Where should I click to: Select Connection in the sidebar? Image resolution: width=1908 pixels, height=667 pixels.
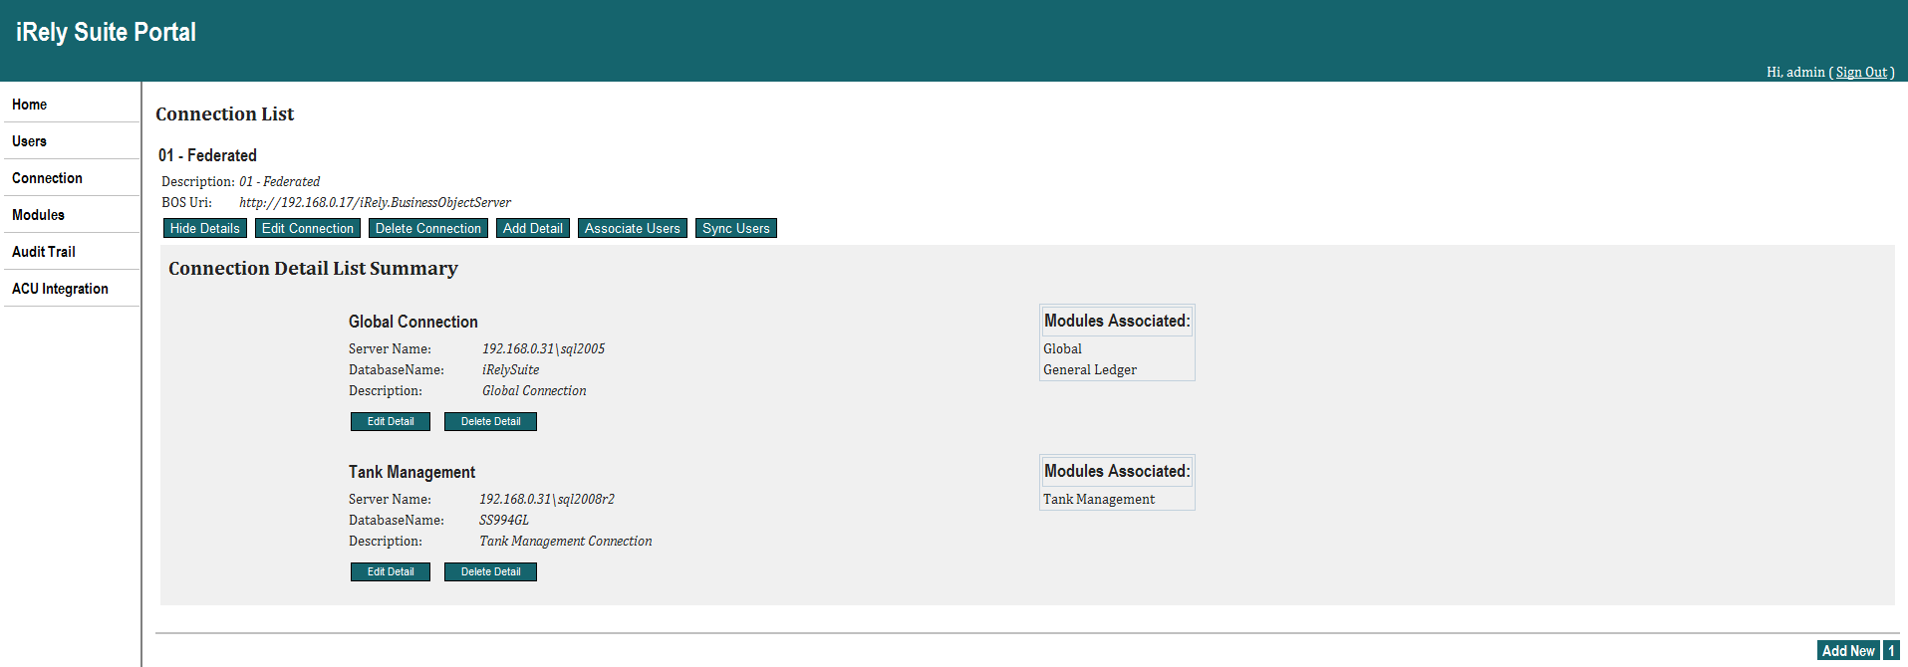(x=47, y=178)
